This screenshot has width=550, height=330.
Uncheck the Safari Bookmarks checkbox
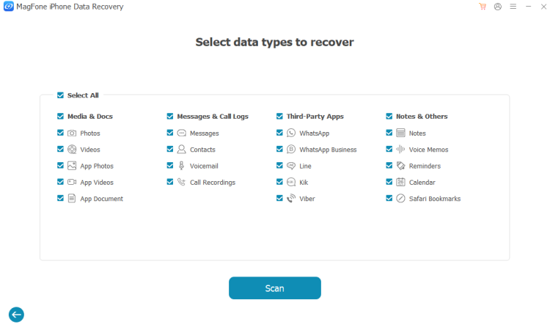[389, 198]
